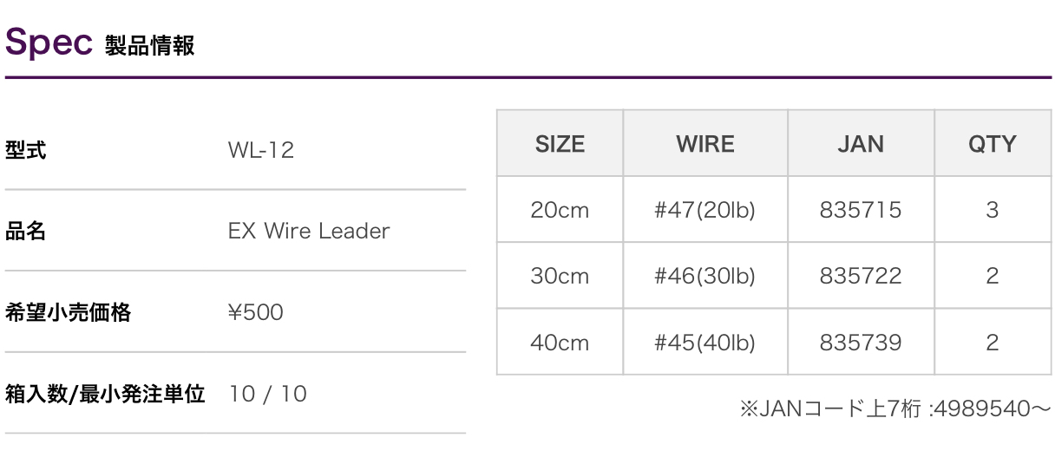Click the EX Wire Leader product name

click(x=309, y=232)
